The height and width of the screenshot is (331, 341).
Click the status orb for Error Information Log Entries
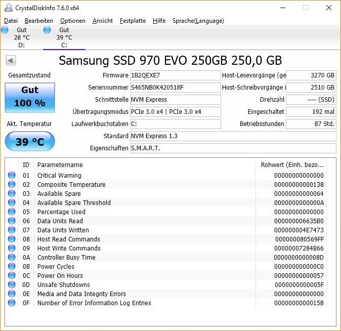pos(12,303)
